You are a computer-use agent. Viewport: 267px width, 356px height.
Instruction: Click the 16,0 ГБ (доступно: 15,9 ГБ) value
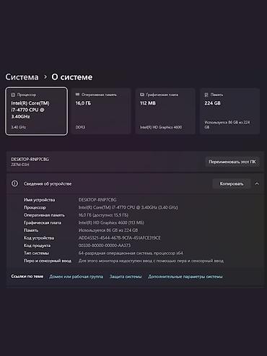coord(103,215)
